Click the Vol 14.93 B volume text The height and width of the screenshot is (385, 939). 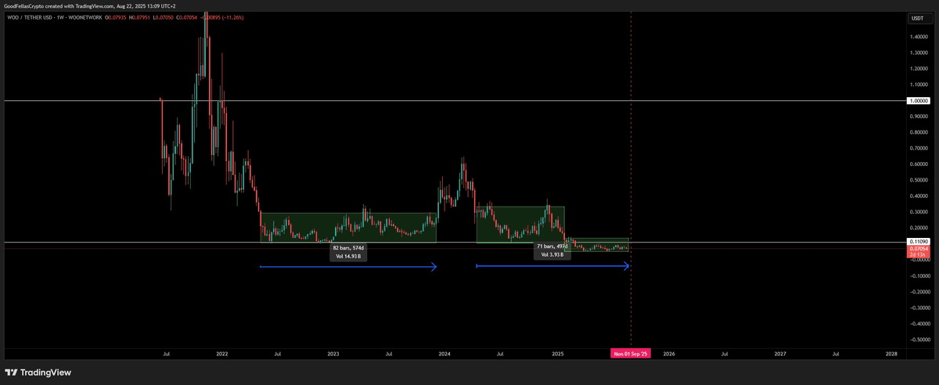pos(348,256)
